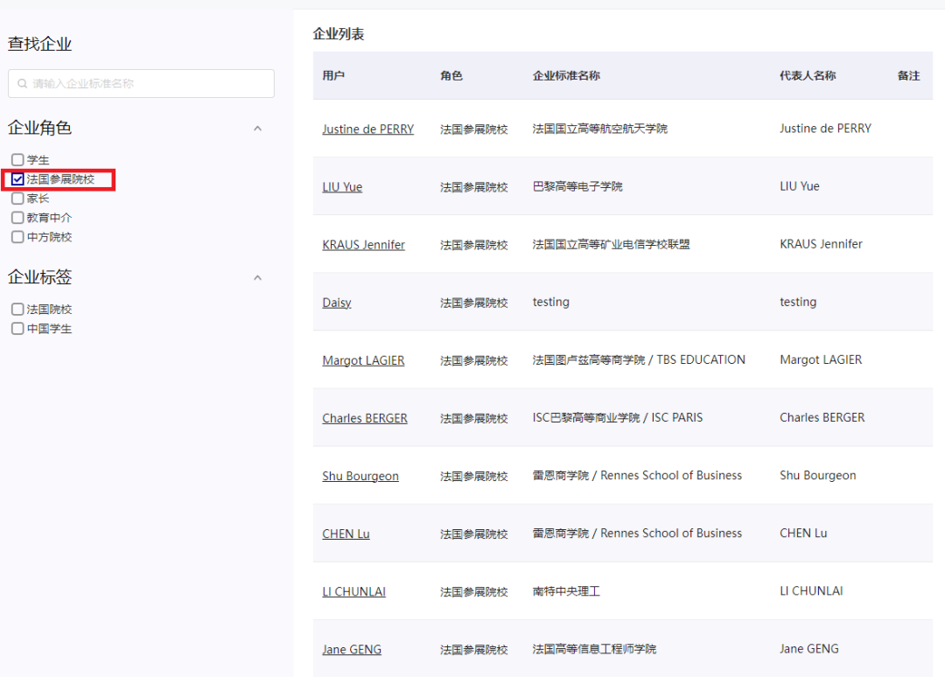Select company name 法国高等信息工程师学院
The image size is (945, 677).
(x=594, y=649)
